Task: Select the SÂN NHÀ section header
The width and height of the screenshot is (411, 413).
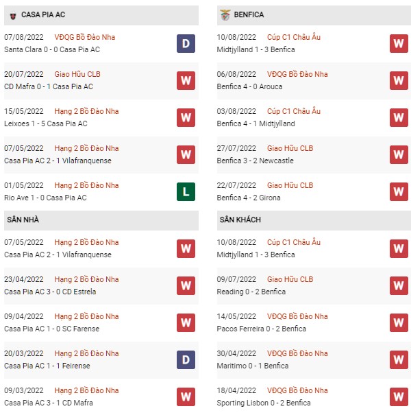Action: click(x=101, y=220)
